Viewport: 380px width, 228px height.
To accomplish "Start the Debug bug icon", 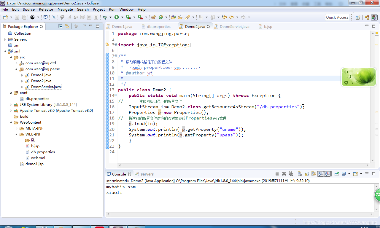I will pyautogui.click(x=105, y=17).
